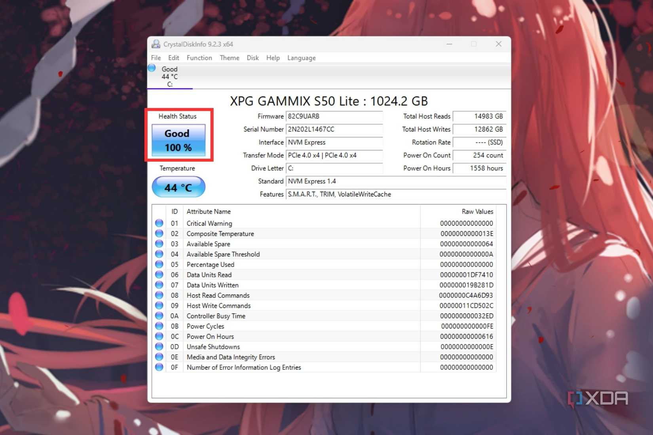Click the CrystalDiskInfo app icon in title bar

[156, 44]
